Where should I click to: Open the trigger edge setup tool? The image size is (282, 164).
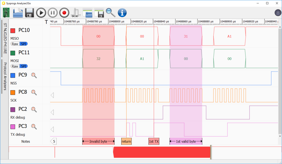tap(75, 12)
